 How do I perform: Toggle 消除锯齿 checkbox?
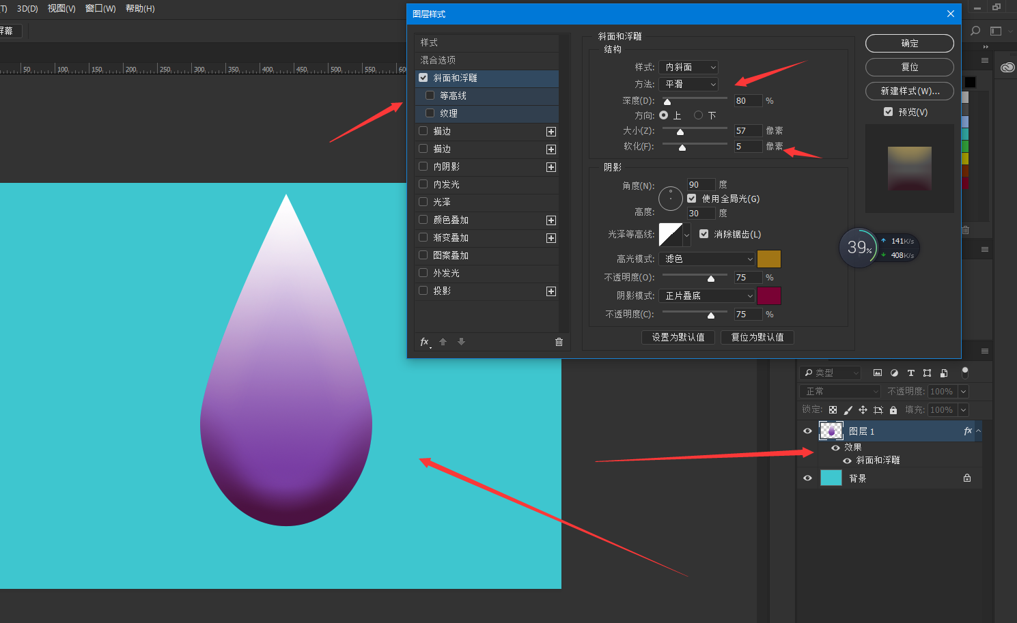click(x=704, y=234)
